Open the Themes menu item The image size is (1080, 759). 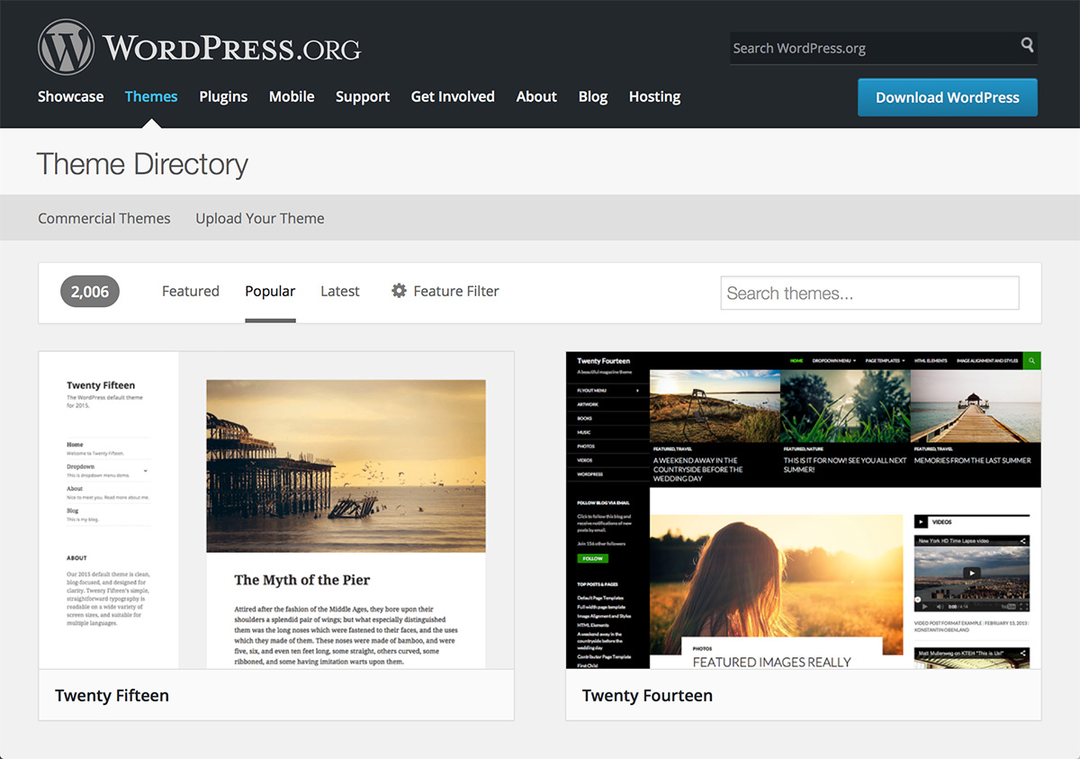(x=151, y=96)
